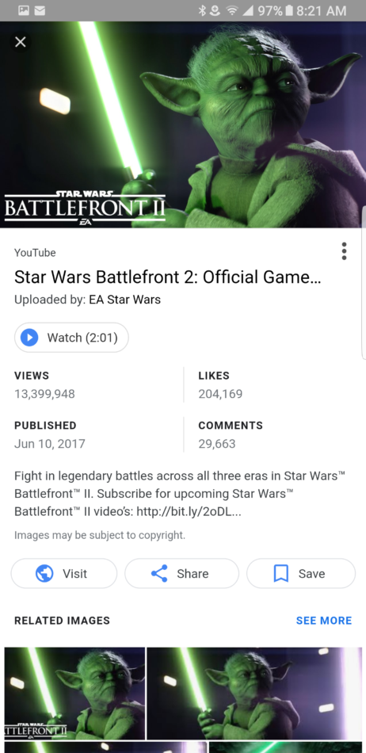Click the Watch (2:01) button label
Viewport: 366px width, 753px height.
point(82,338)
